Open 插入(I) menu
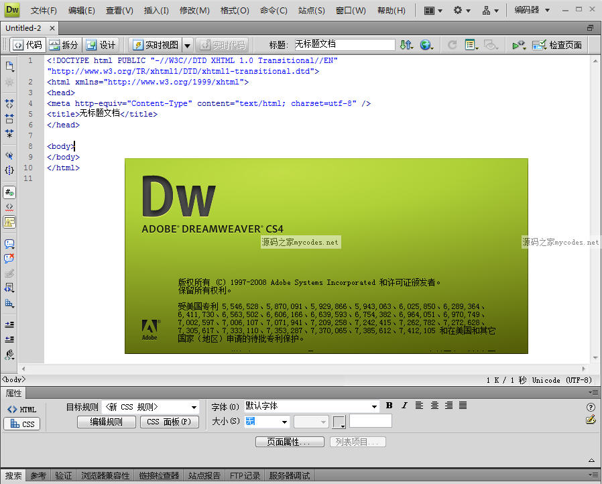The image size is (602, 484). [x=156, y=11]
